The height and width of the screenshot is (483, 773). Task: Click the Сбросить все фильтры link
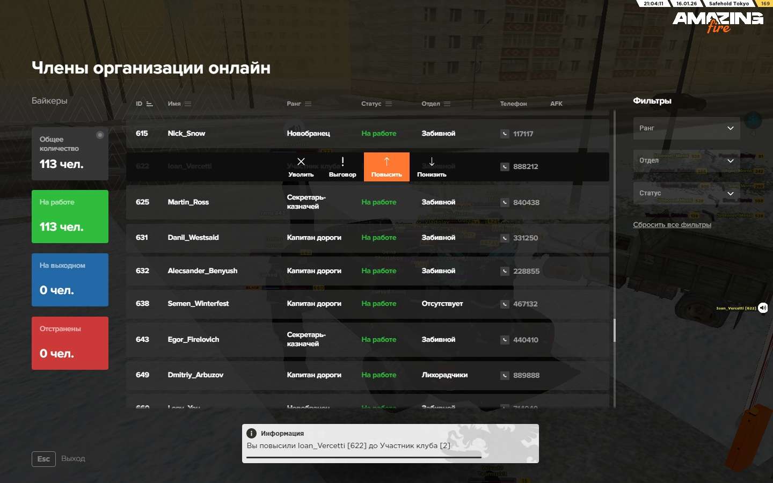672,225
